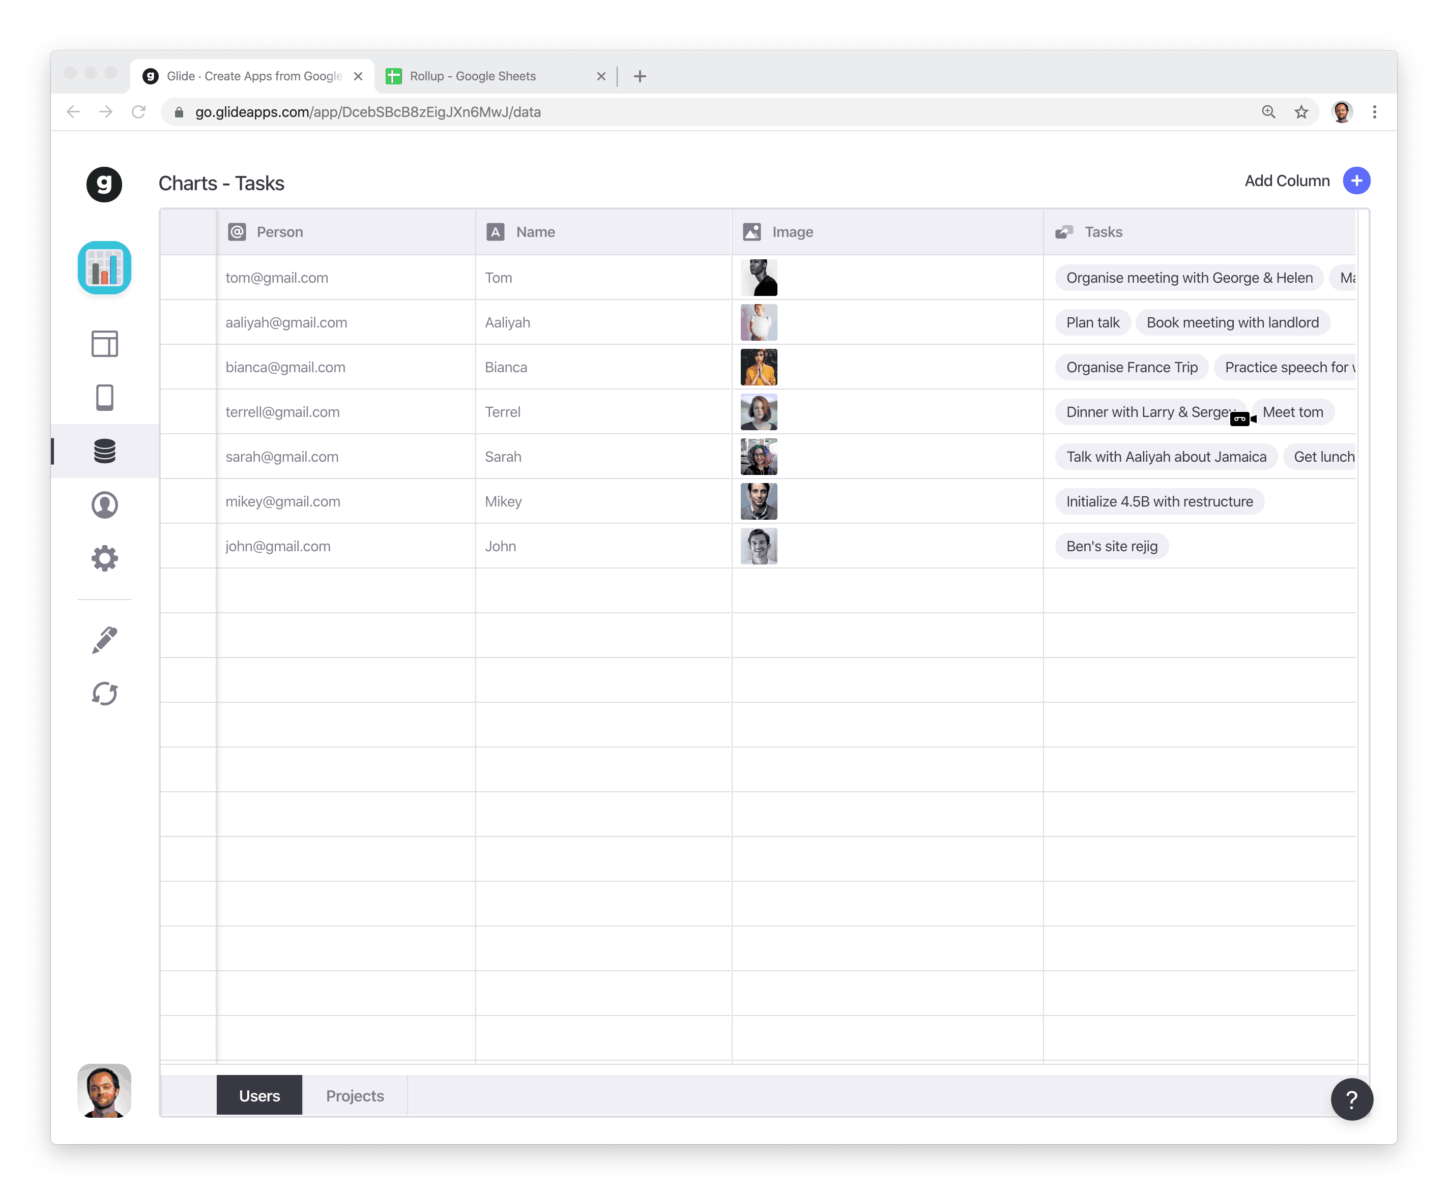This screenshot has width=1448, height=1195.
Task: Open the Data editor database icon
Action: pyautogui.click(x=104, y=451)
